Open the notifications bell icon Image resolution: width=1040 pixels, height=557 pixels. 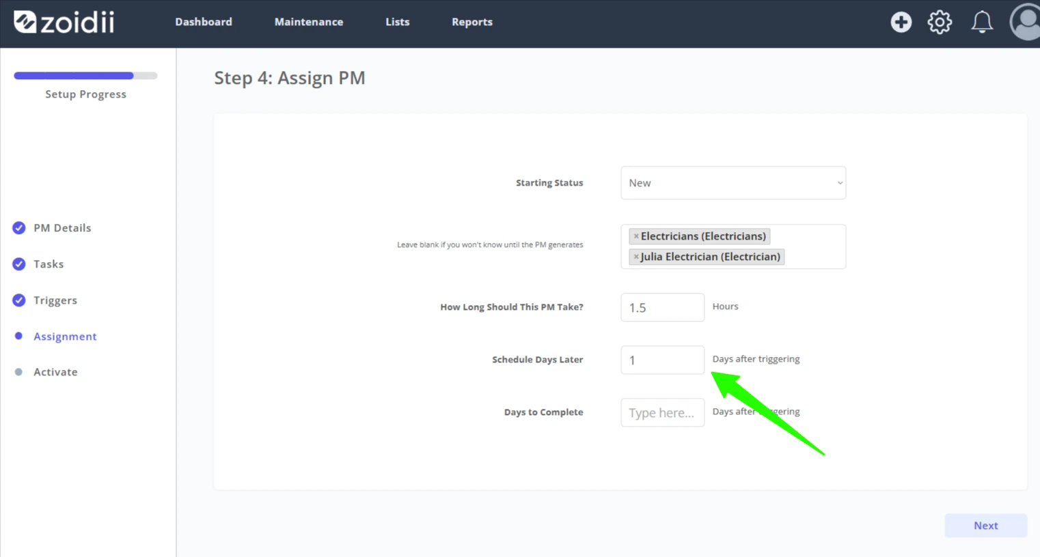(x=982, y=22)
